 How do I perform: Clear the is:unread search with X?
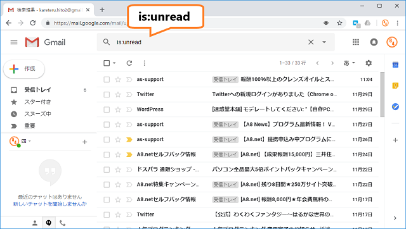coord(311,42)
